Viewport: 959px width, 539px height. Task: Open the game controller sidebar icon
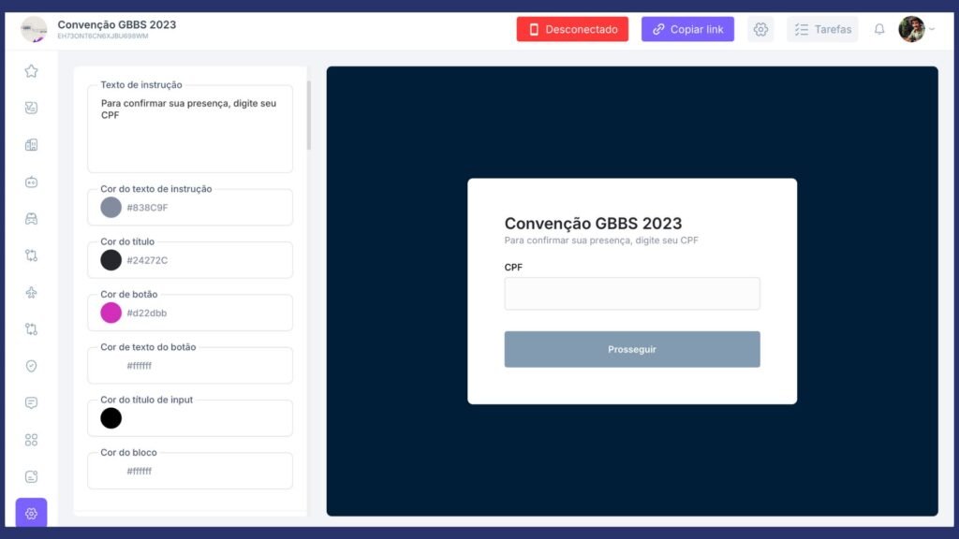(31, 219)
